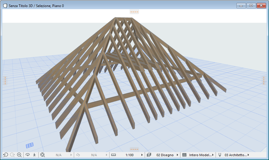The width and height of the screenshot is (269, 160).
Task: Expand the Intero Modello structure dropdown
Action: click(x=213, y=155)
